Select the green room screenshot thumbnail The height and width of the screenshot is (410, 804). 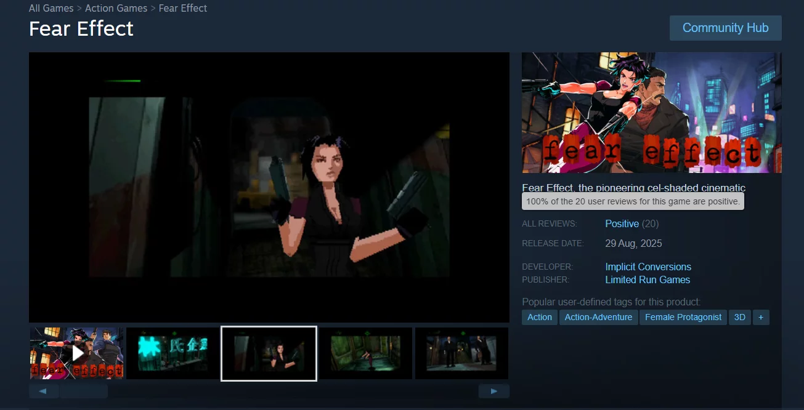point(365,353)
